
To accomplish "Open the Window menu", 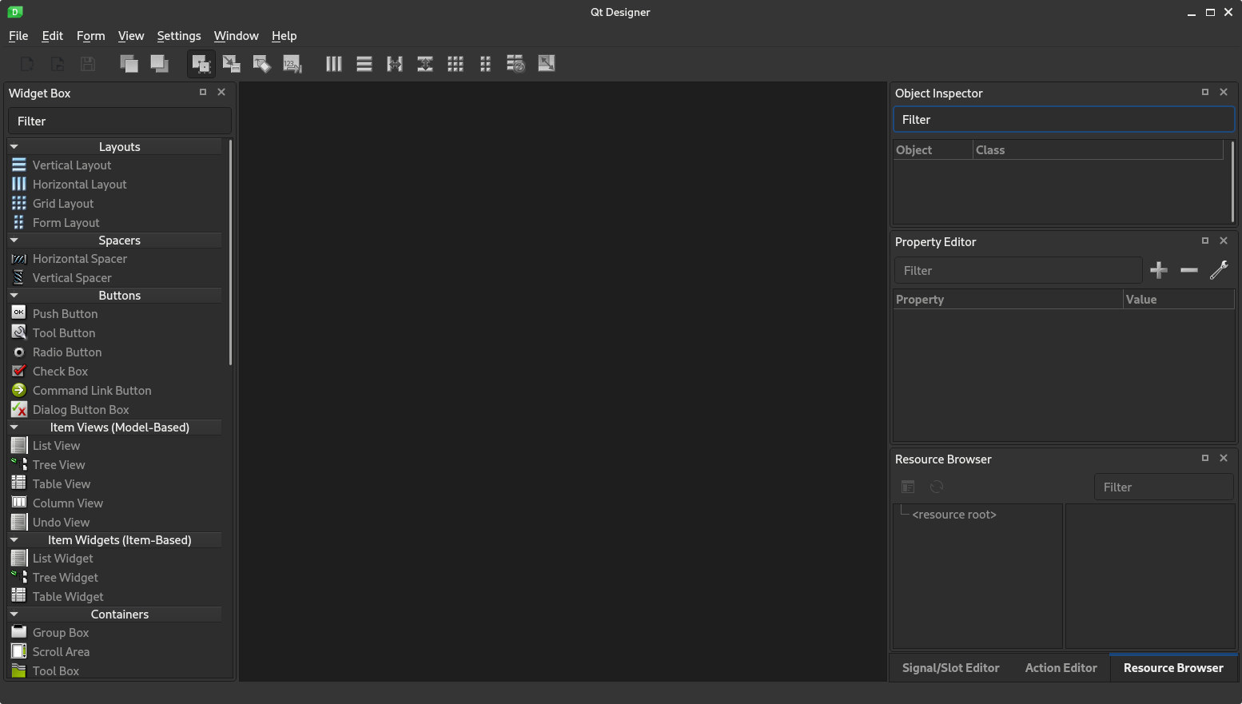I will 237,36.
